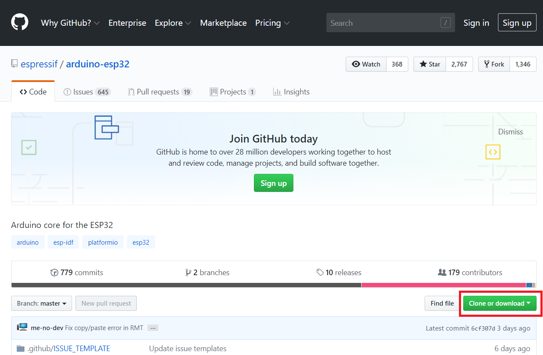Click the .github folder icon
This screenshot has width=543, height=355.
point(21,349)
